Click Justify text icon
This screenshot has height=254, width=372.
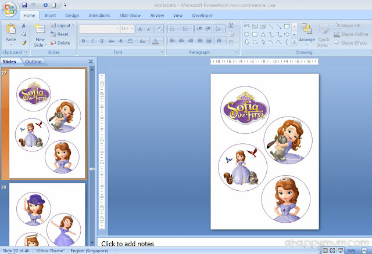click(x=200, y=41)
